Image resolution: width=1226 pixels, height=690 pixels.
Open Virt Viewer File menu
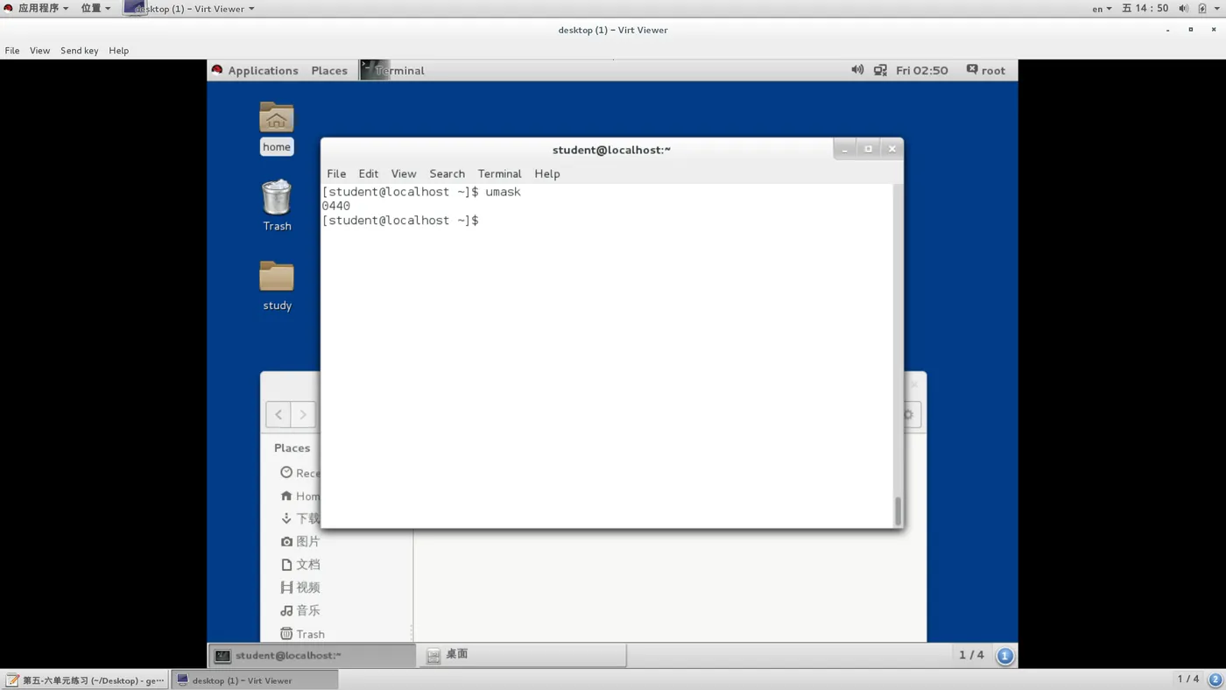coord(12,51)
